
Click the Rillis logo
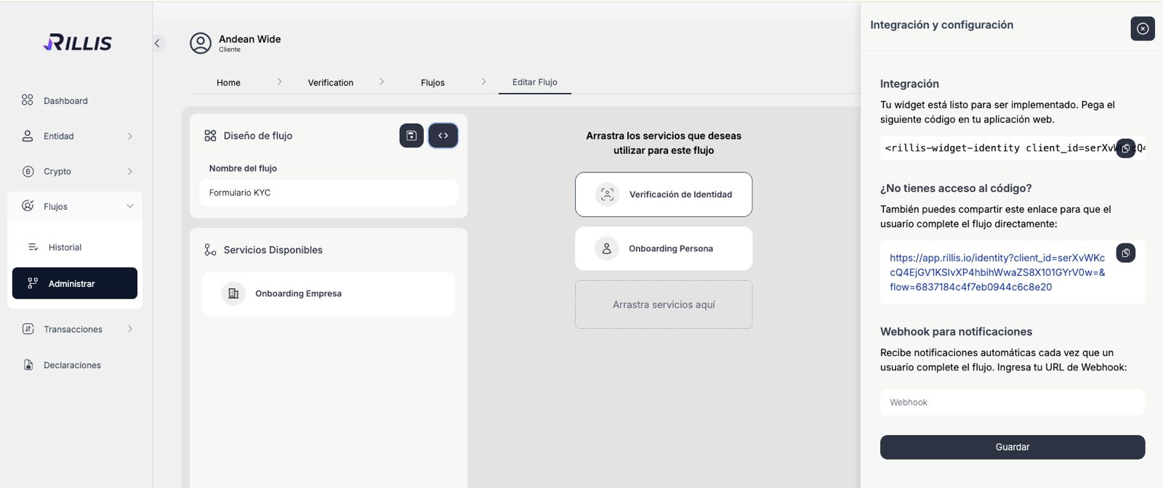pyautogui.click(x=77, y=43)
